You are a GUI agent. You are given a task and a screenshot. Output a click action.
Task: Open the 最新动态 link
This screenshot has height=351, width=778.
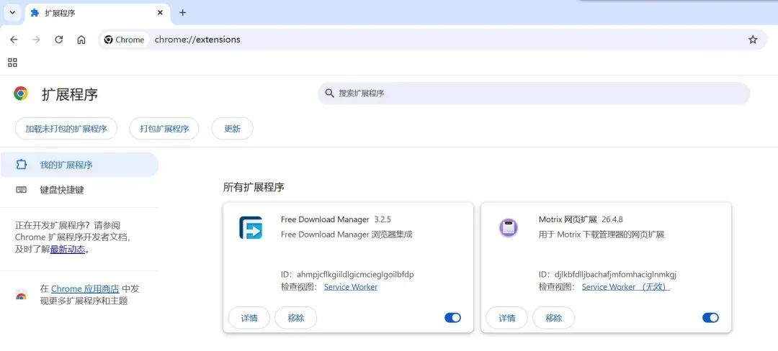click(x=68, y=250)
